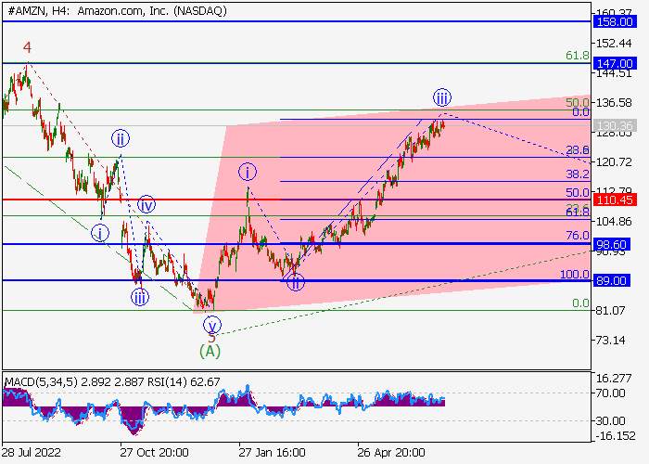The width and height of the screenshot is (649, 464).
Task: Select the circled 'v' wave label
Action: [212, 325]
